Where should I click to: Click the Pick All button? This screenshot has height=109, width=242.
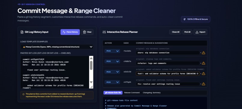(x=187, y=32)
